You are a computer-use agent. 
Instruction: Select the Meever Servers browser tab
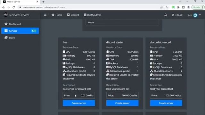point(20,2)
